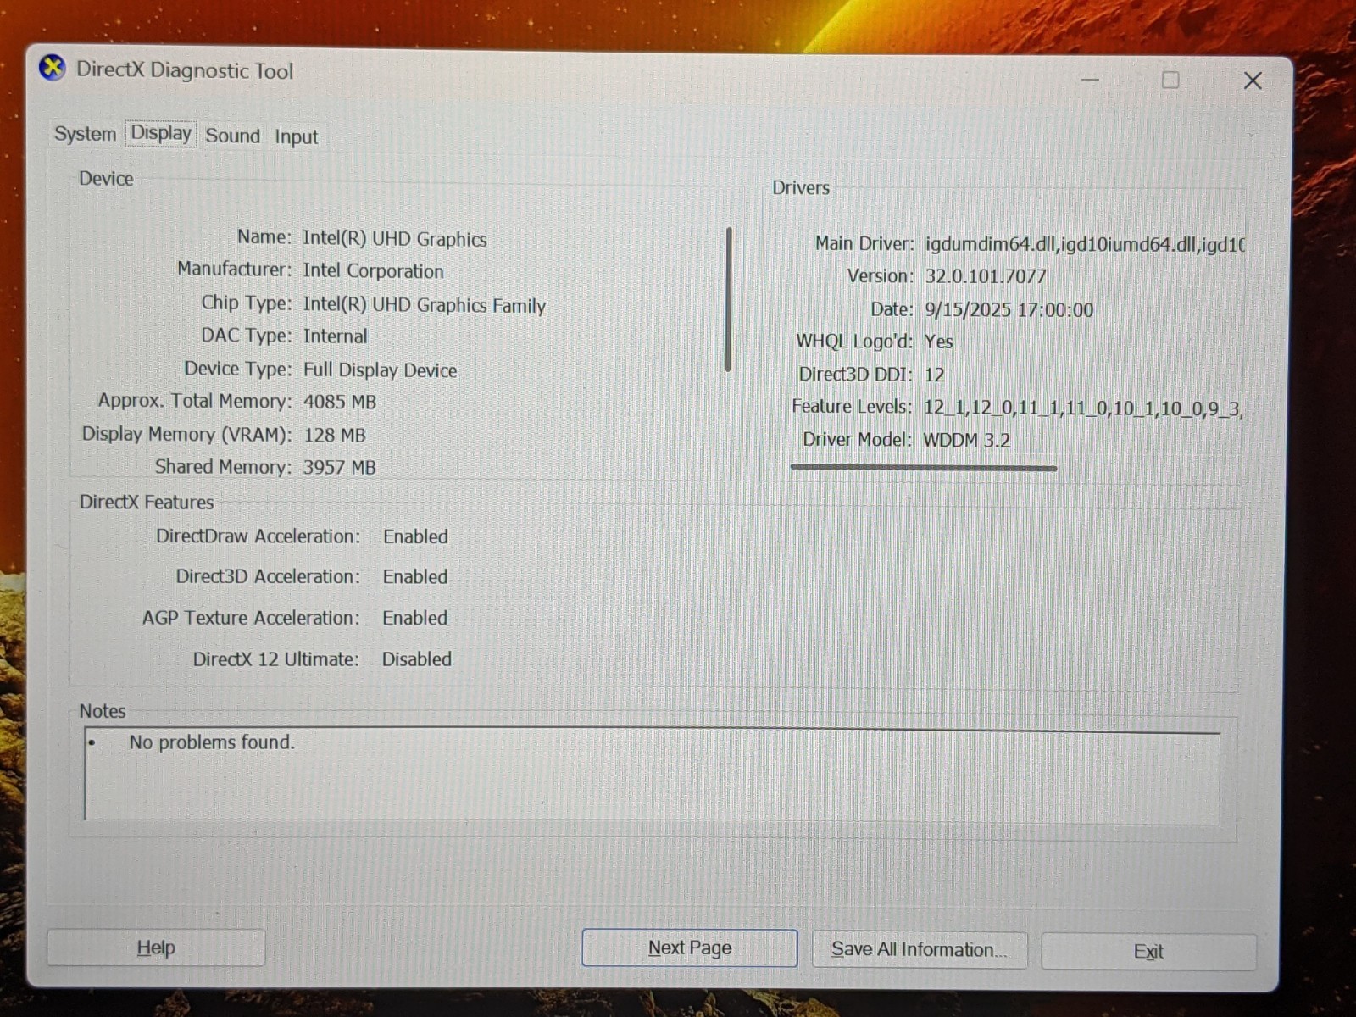Click the Main Driver 'igdumdim64.dll' value
The image size is (1356, 1017).
[1085, 244]
